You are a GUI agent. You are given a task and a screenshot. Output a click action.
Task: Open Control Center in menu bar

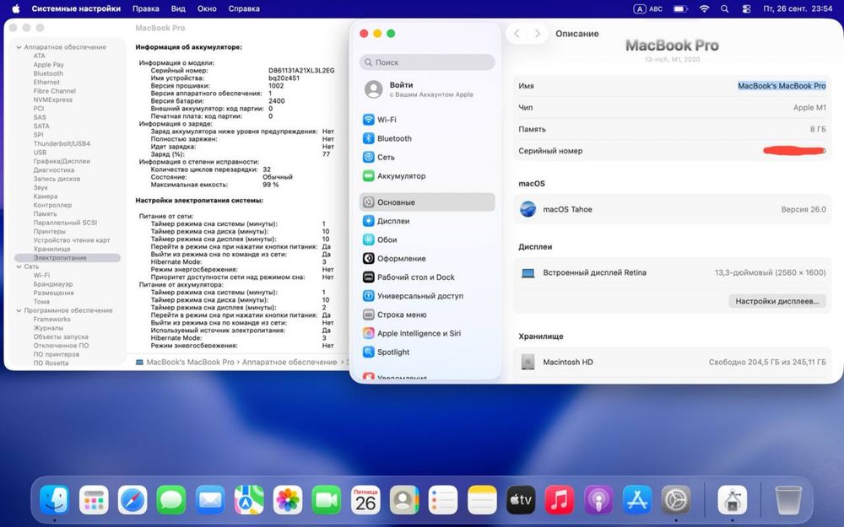click(746, 8)
